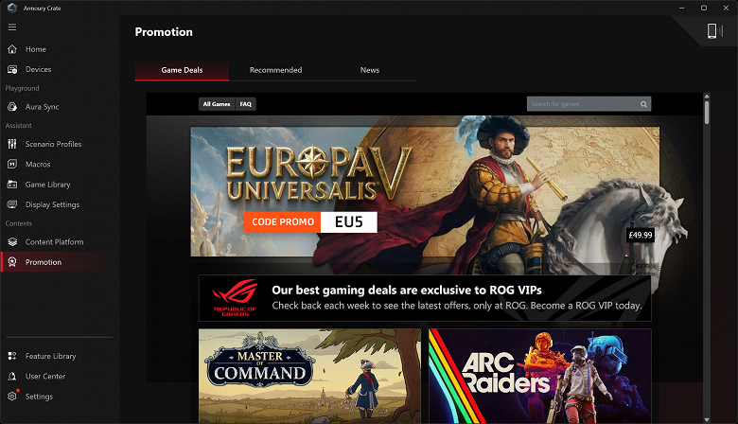
Task: Click the Assistant section label
Action: (18, 126)
